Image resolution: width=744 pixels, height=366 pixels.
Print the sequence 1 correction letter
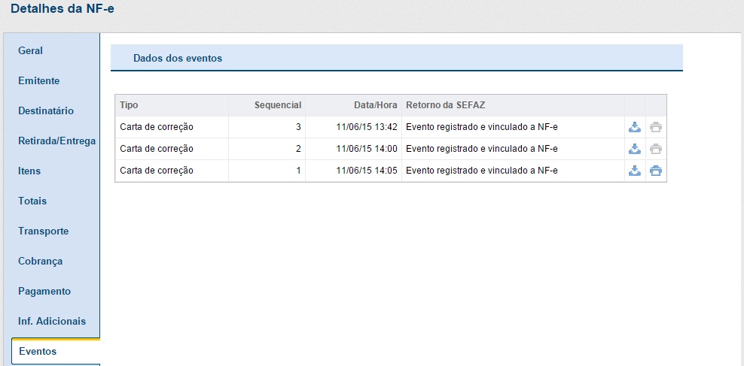656,171
